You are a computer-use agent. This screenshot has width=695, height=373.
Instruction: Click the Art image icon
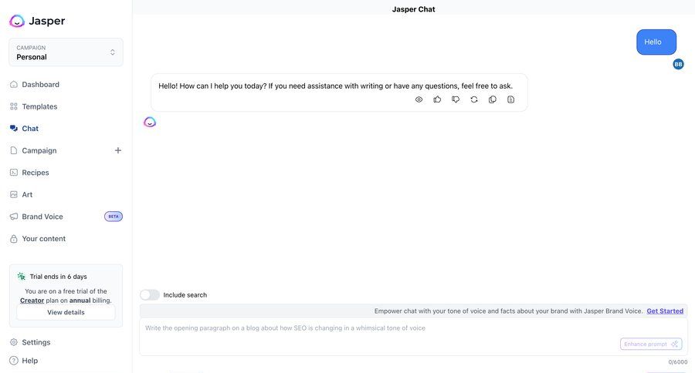click(14, 195)
